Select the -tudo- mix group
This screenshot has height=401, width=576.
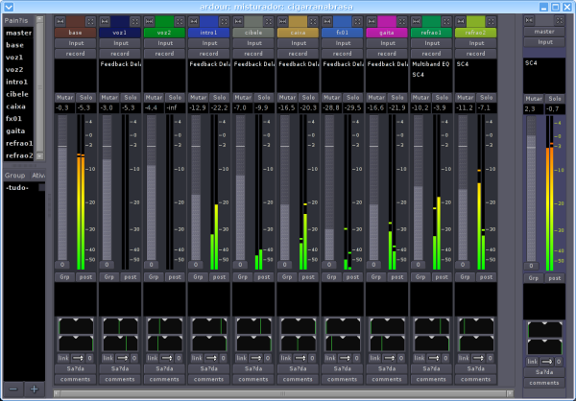(17, 188)
